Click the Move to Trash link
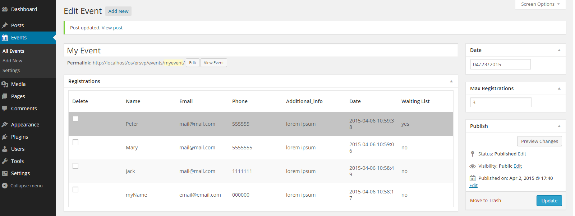The height and width of the screenshot is (216, 575). [486, 201]
